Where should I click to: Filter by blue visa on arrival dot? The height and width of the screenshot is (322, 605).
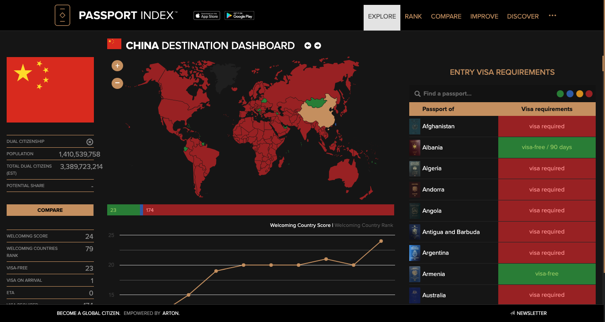pos(570,94)
